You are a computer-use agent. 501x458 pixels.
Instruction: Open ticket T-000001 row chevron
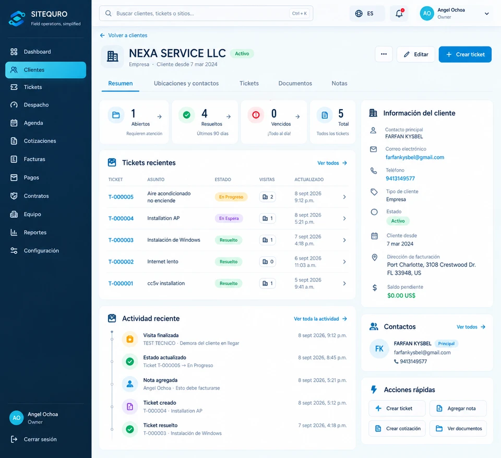tap(344, 284)
